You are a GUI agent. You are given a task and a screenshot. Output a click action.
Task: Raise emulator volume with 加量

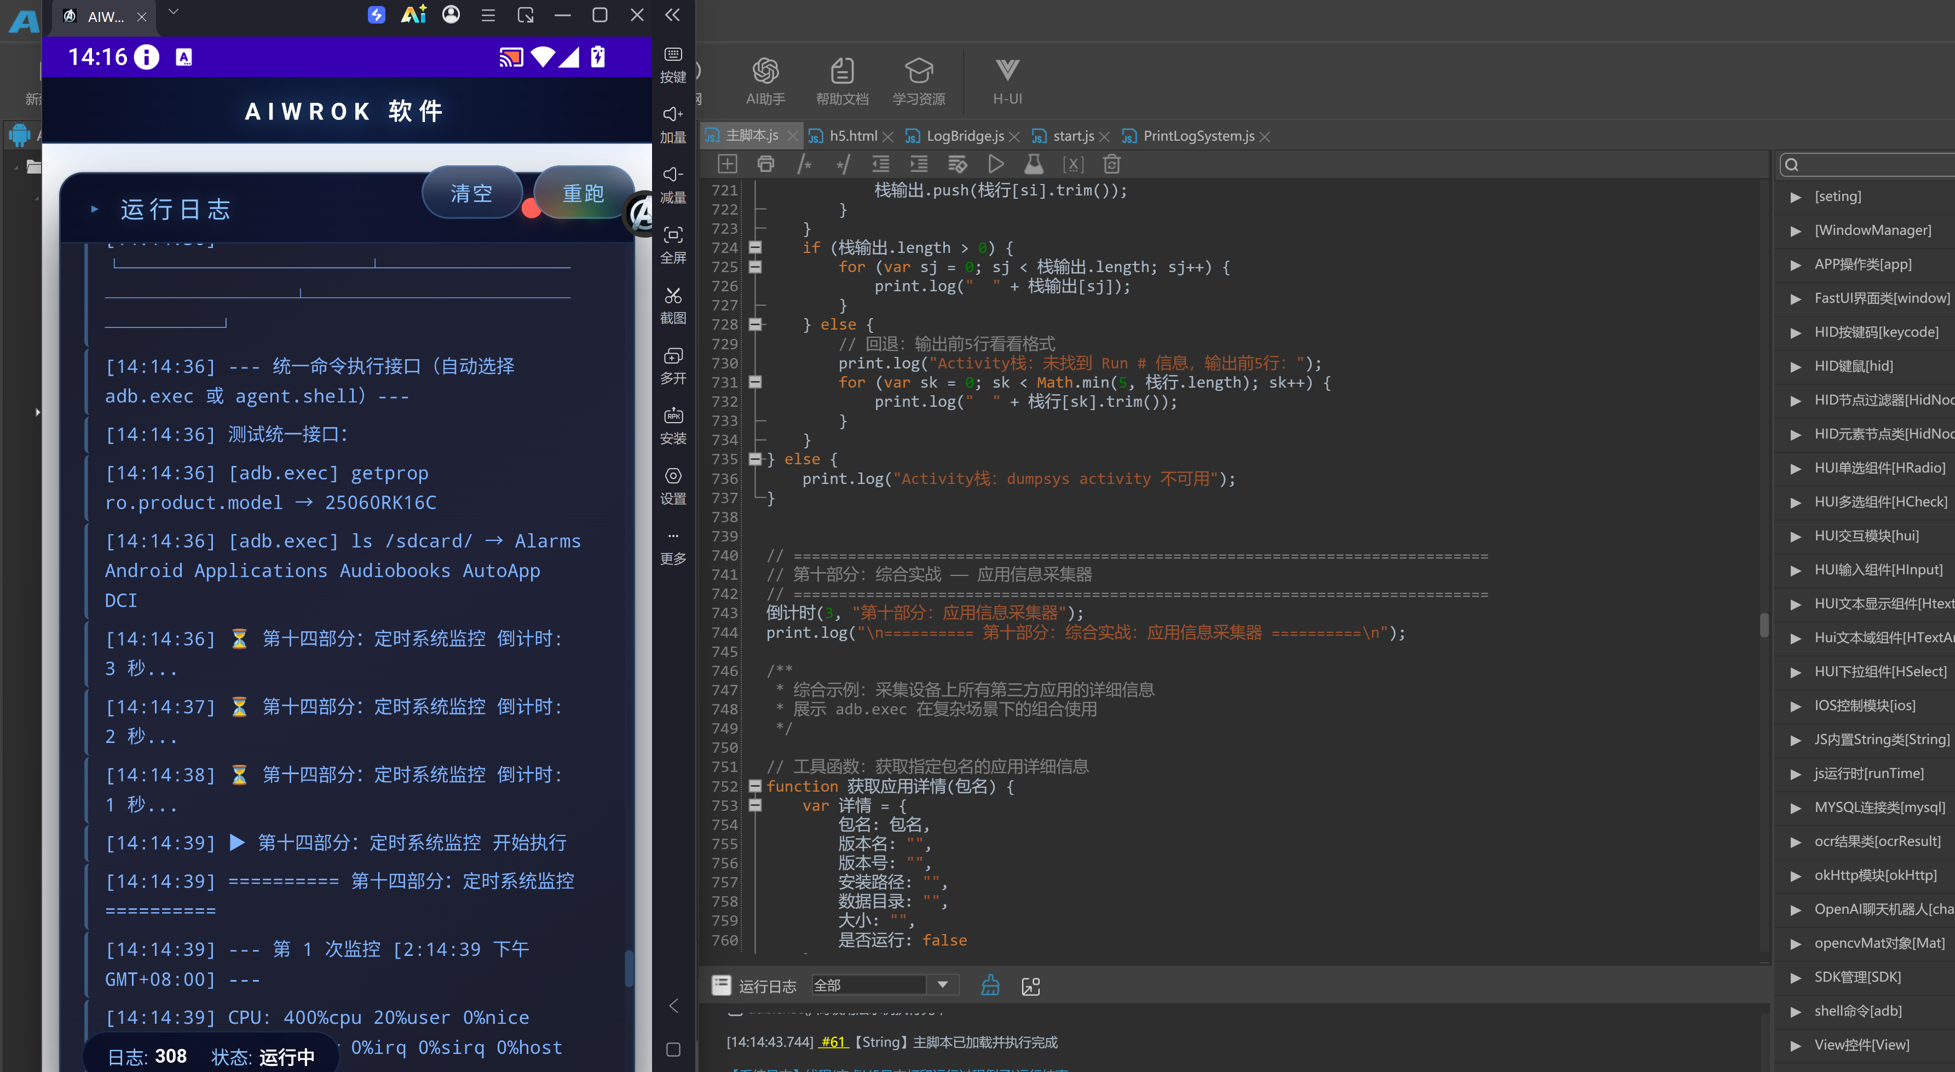pos(672,125)
